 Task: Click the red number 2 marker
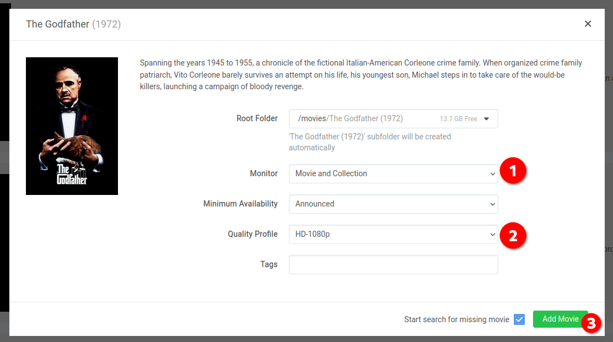(x=513, y=235)
